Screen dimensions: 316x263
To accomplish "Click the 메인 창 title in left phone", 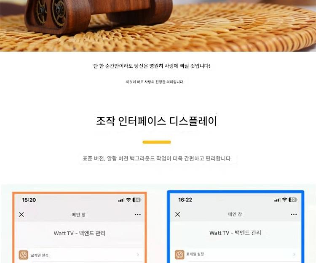I will pyautogui.click(x=79, y=215).
